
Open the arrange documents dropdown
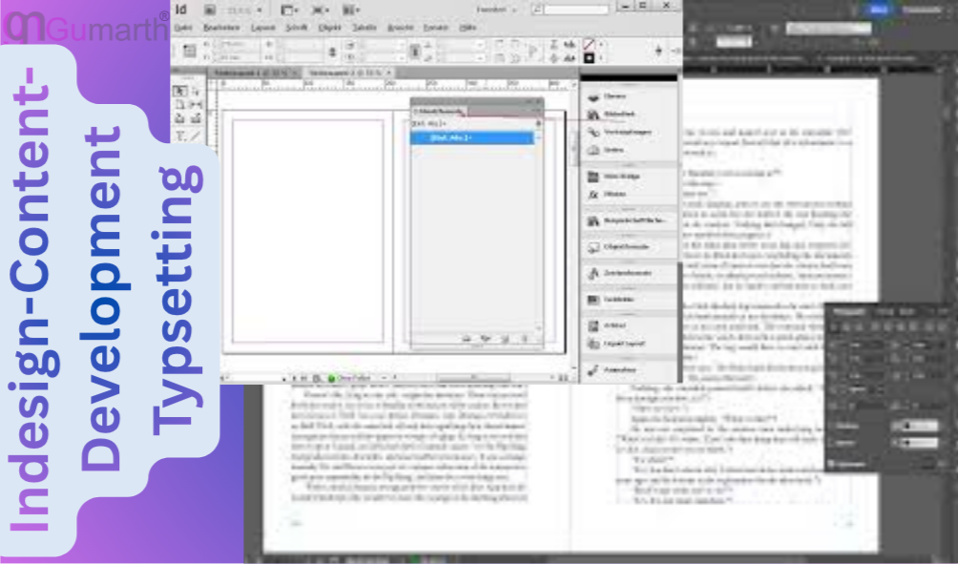tap(351, 10)
